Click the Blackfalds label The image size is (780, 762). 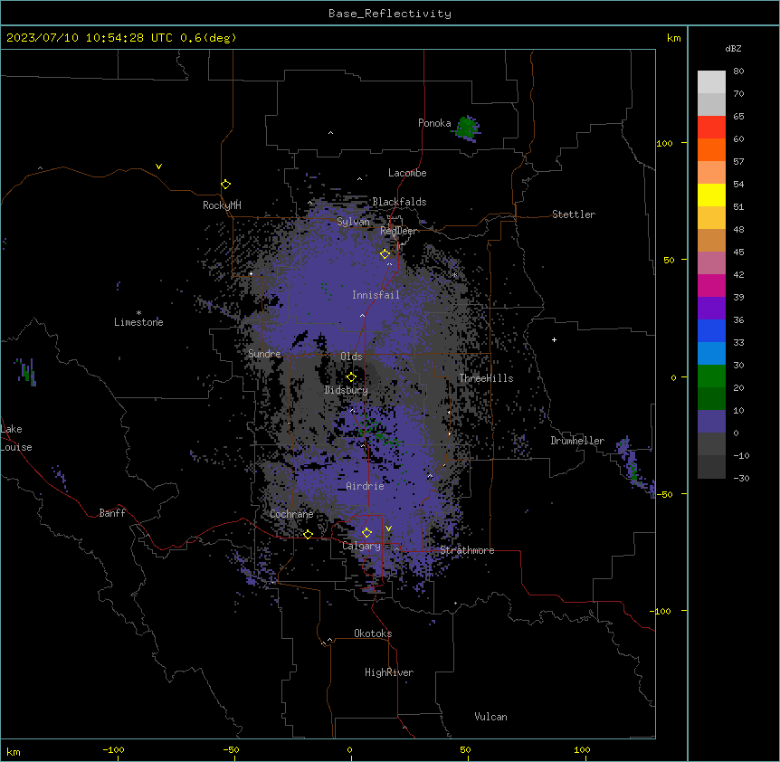(x=399, y=202)
